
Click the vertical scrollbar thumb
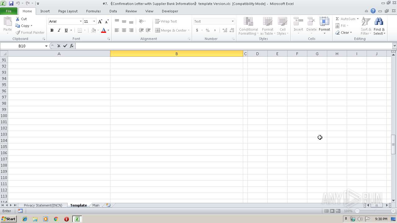point(394,144)
